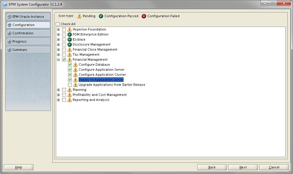Click the passed icon beside FDM Enterprise Edition
This screenshot has height=174, width=293.
pos(69,34)
